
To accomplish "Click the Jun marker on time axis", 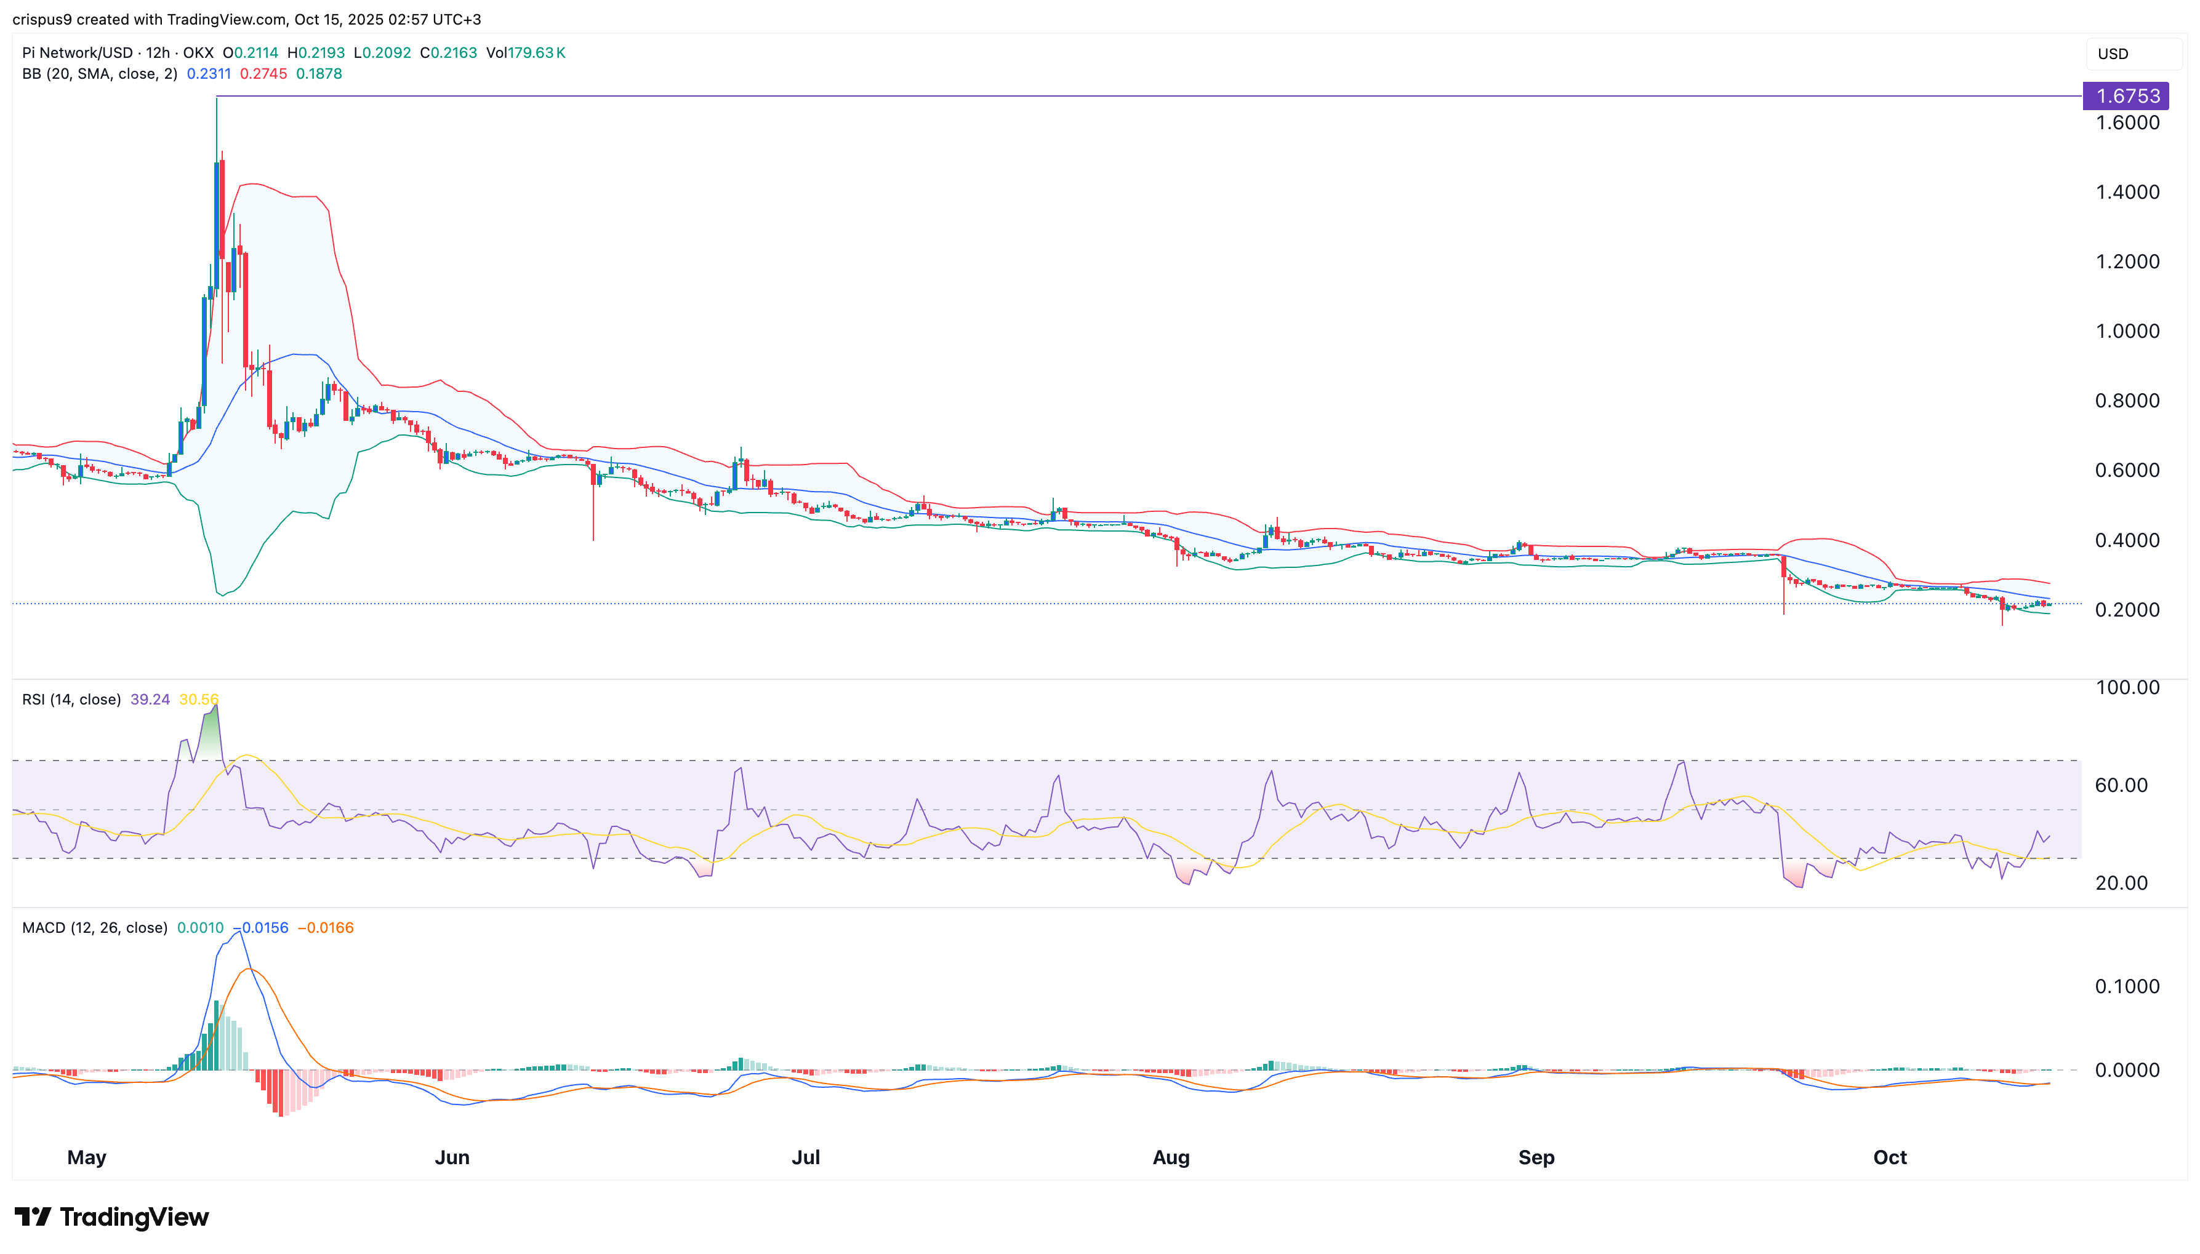I will [x=451, y=1157].
